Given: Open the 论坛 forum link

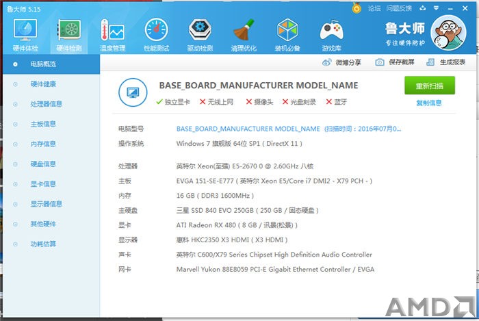Looking at the screenshot, I should pos(374,8).
